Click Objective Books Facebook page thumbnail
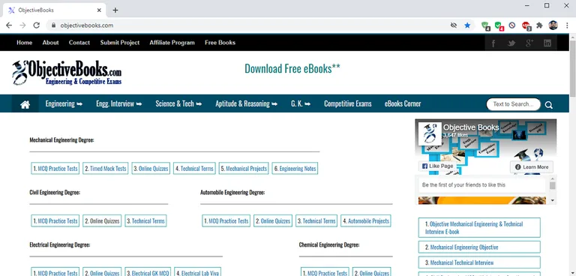 430,133
